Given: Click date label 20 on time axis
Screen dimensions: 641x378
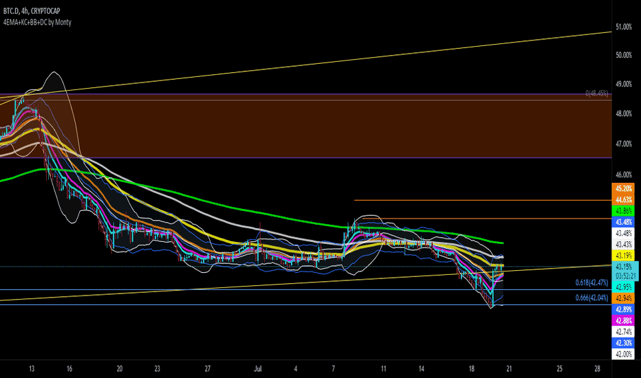Looking at the screenshot, I should (120, 368).
